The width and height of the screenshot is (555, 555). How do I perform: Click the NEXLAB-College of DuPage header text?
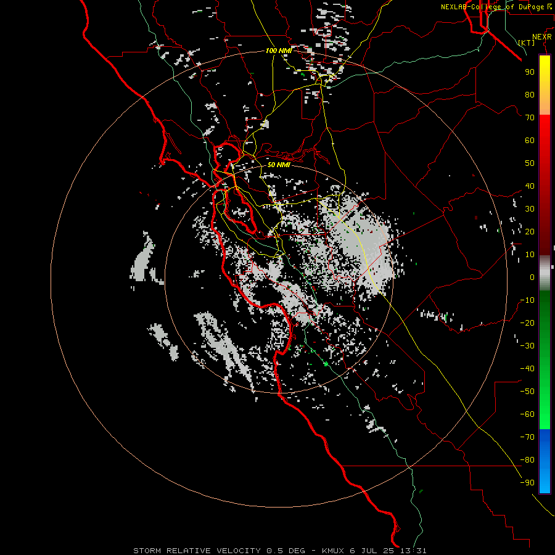tap(496, 7)
